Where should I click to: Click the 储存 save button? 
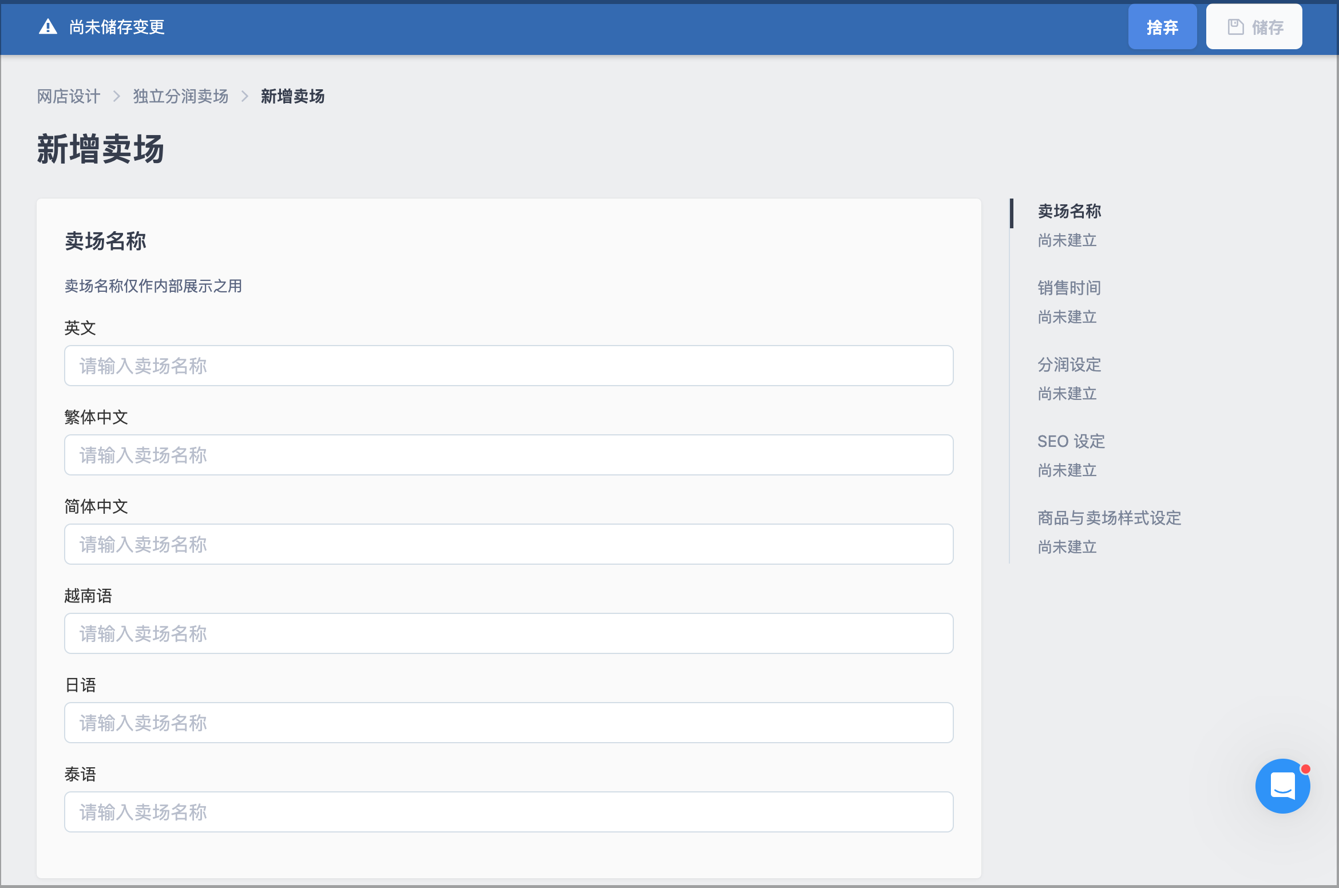click(x=1254, y=27)
